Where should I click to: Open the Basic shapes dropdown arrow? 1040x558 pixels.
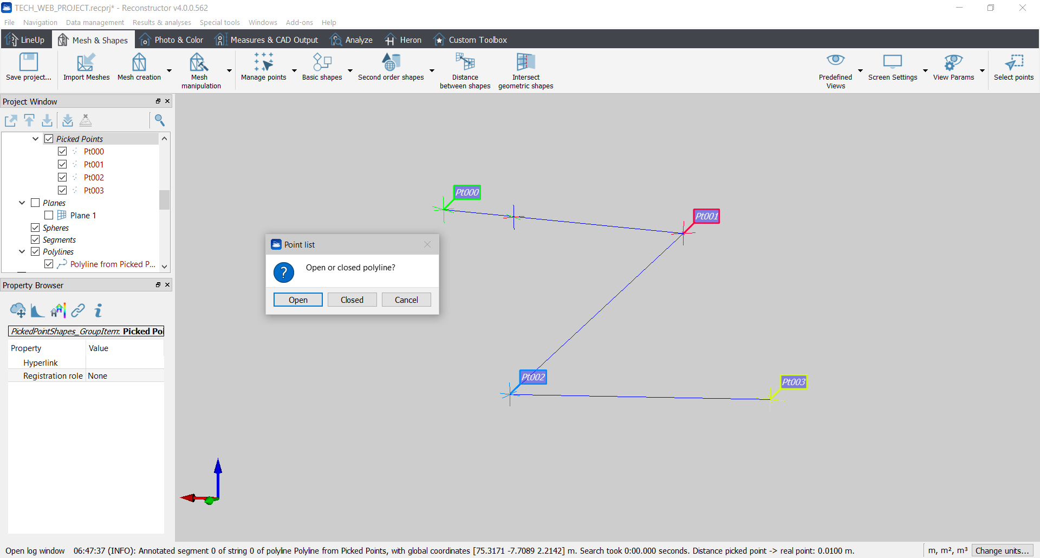350,70
